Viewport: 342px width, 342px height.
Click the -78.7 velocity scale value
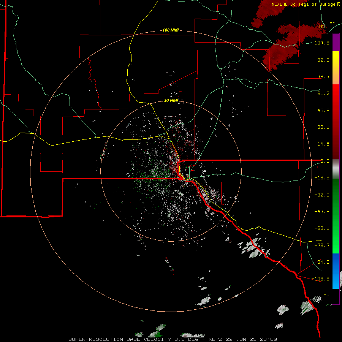point(322,245)
